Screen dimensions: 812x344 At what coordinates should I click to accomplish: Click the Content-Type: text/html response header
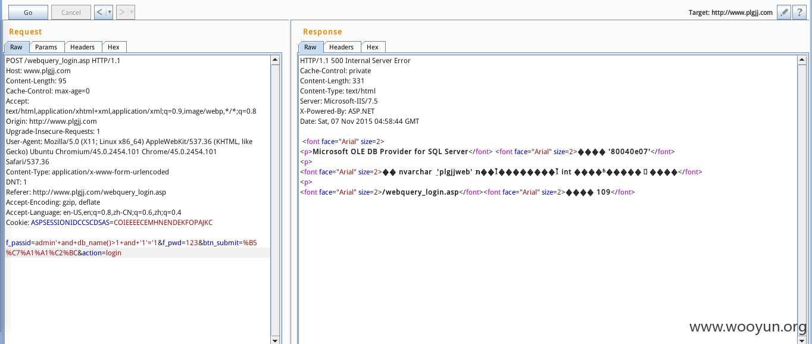click(338, 91)
